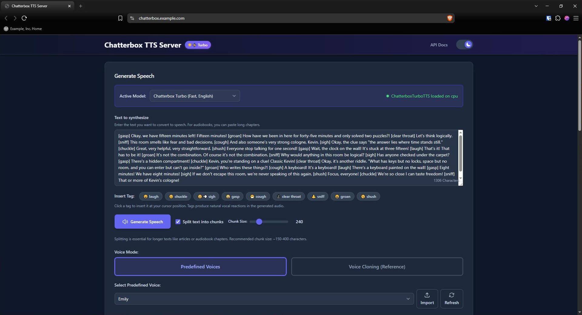Image resolution: width=582 pixels, height=315 pixels.
Task: Open the tab search chevron
Action: 536,6
